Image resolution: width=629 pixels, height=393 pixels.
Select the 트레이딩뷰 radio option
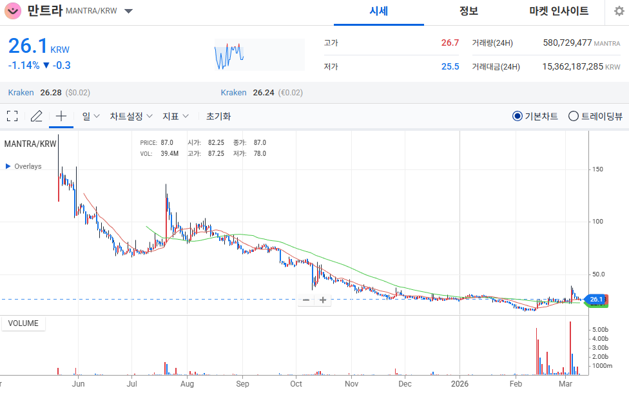click(595, 117)
